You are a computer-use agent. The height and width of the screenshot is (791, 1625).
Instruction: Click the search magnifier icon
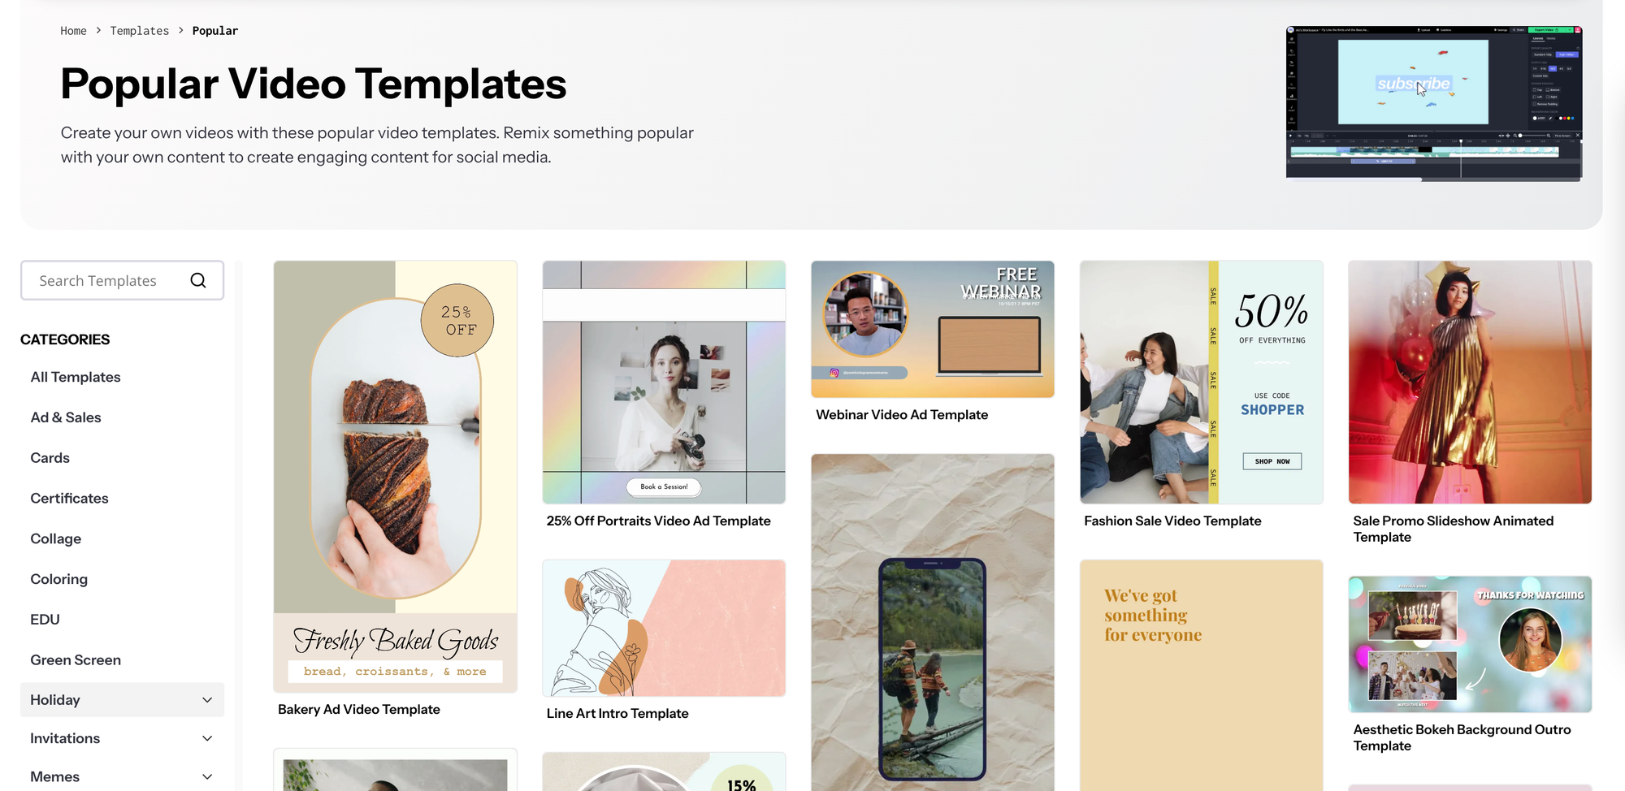[x=198, y=280]
